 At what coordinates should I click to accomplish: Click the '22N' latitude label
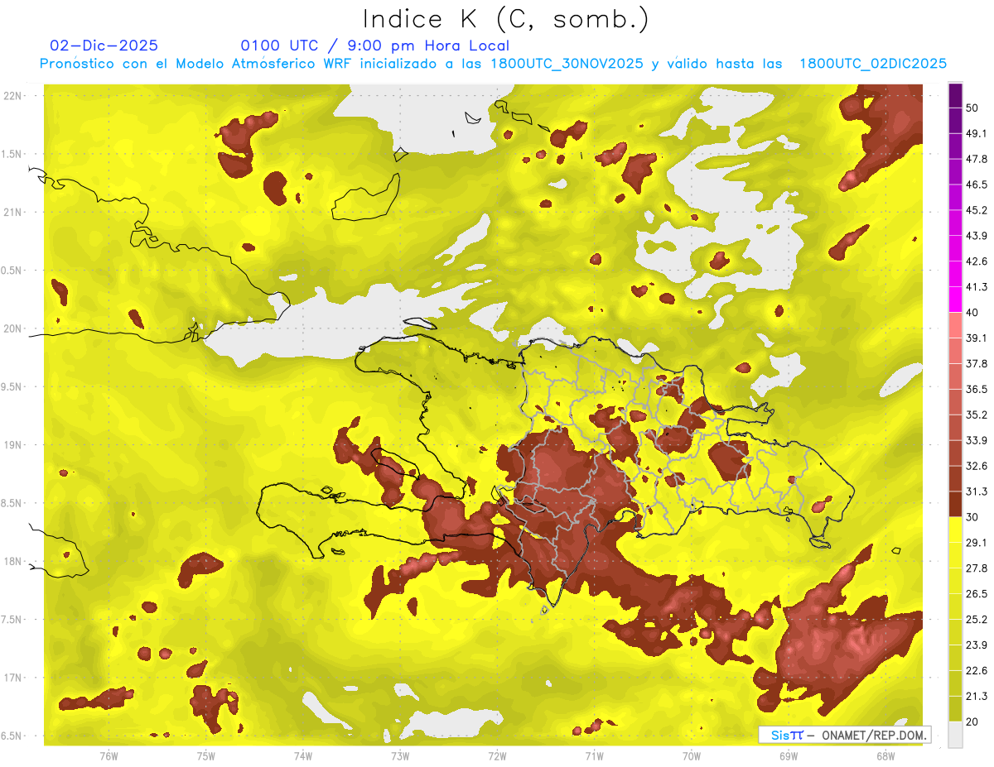pos(12,95)
